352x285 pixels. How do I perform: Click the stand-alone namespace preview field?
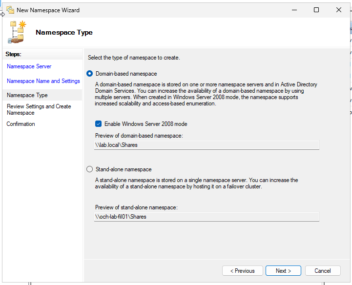click(x=207, y=217)
